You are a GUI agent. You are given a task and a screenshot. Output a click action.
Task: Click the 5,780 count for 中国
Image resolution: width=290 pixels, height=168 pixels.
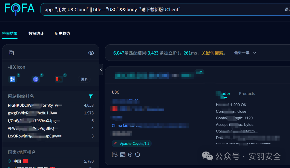89,161
